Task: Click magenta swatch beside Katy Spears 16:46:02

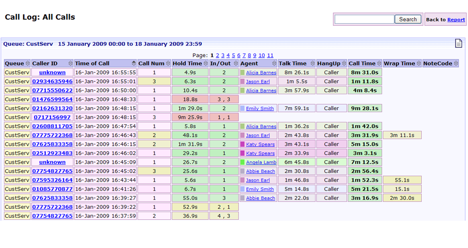Action: coord(242,153)
